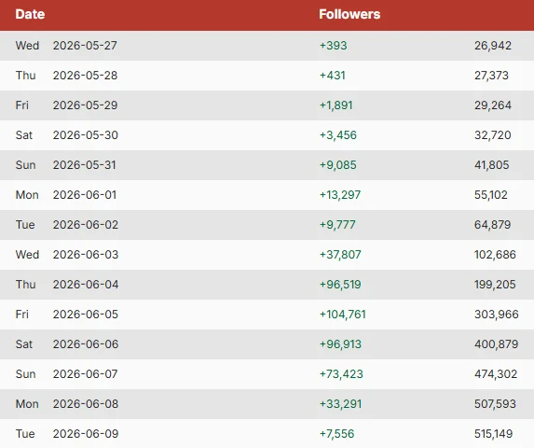The height and width of the screenshot is (448, 534).
Task: Select the +7,556 gain on 2026-06-09
Action: [x=336, y=434]
